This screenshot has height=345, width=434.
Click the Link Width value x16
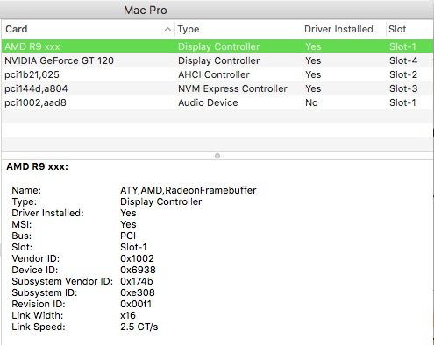(x=128, y=315)
